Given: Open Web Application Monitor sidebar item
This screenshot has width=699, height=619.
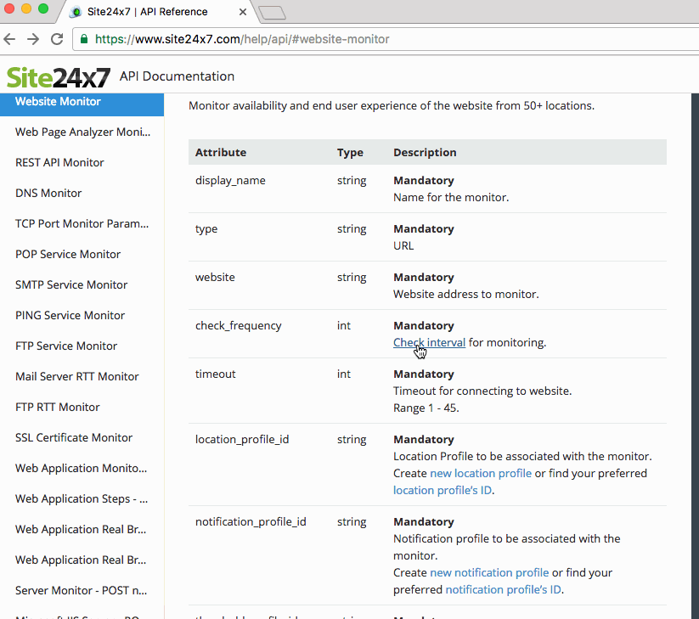Looking at the screenshot, I should point(81,469).
